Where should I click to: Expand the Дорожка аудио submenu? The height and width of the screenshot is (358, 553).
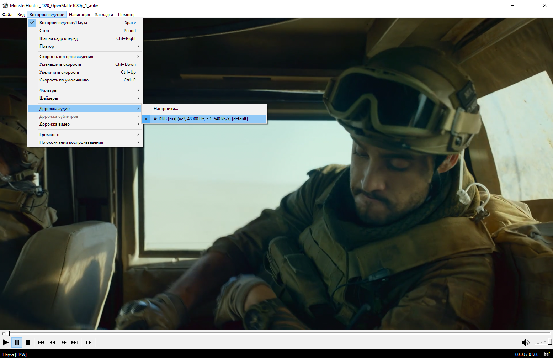[x=85, y=108]
